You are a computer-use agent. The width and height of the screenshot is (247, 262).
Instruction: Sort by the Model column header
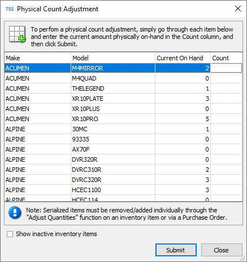[113, 58]
